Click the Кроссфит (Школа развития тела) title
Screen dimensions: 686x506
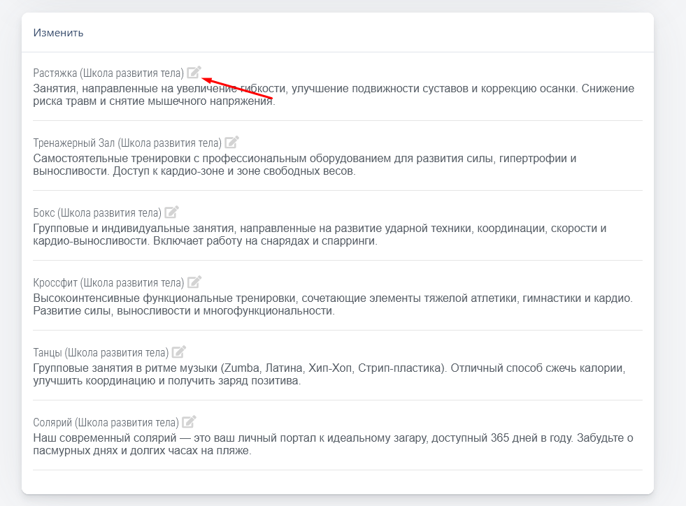tap(108, 282)
